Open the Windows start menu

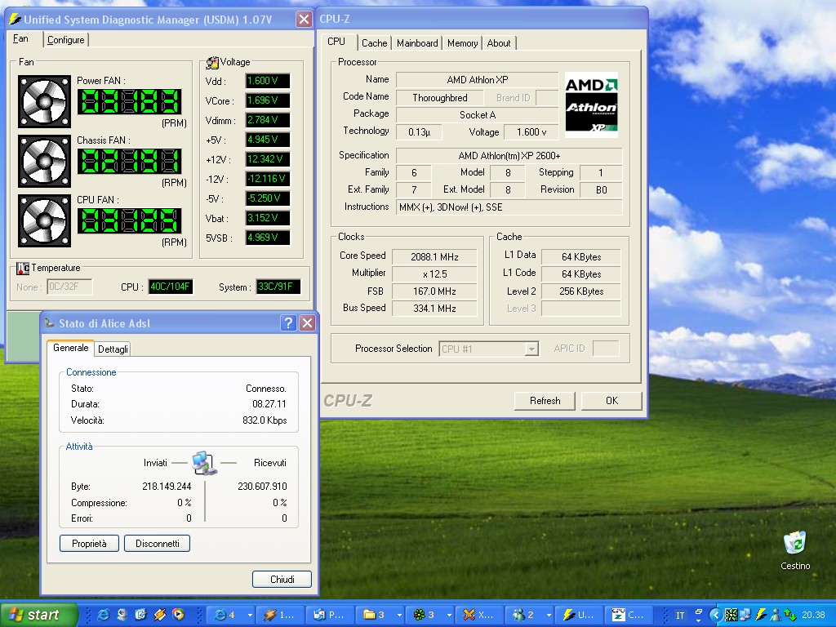click(39, 615)
